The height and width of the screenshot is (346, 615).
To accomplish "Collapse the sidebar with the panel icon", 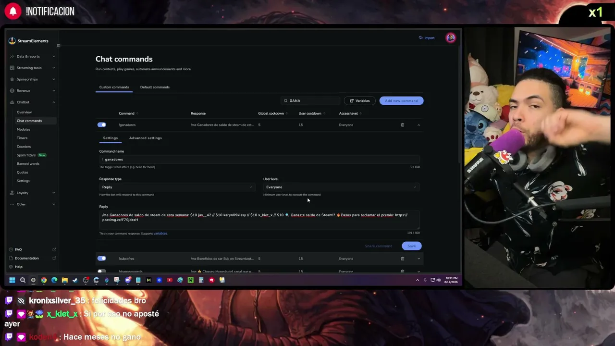I will coord(59,46).
